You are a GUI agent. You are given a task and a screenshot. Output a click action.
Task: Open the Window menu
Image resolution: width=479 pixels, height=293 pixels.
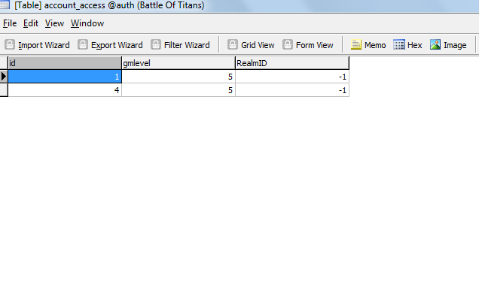(87, 23)
